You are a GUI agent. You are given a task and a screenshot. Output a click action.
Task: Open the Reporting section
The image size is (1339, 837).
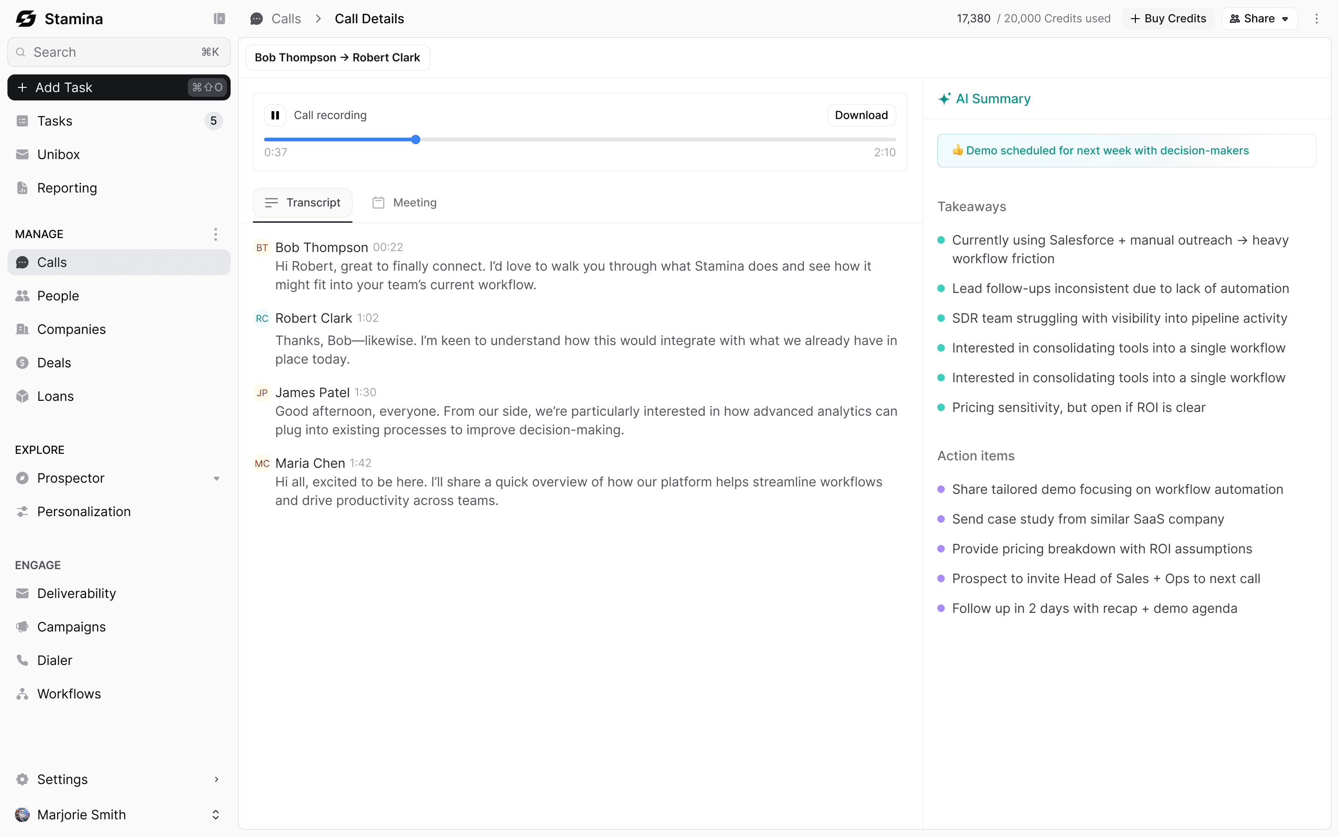point(67,188)
